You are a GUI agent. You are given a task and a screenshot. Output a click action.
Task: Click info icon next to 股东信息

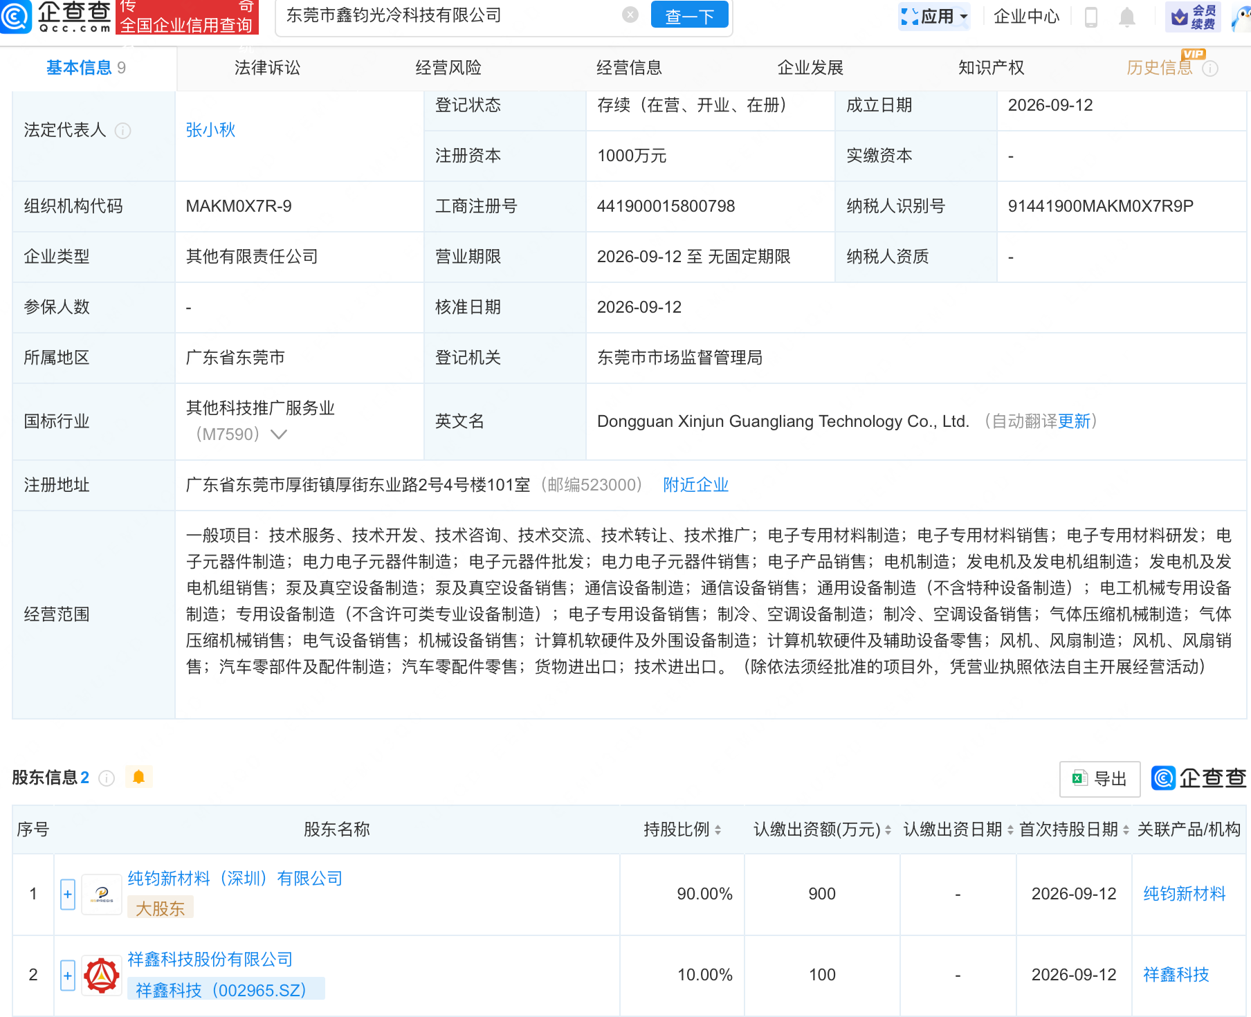tap(107, 778)
